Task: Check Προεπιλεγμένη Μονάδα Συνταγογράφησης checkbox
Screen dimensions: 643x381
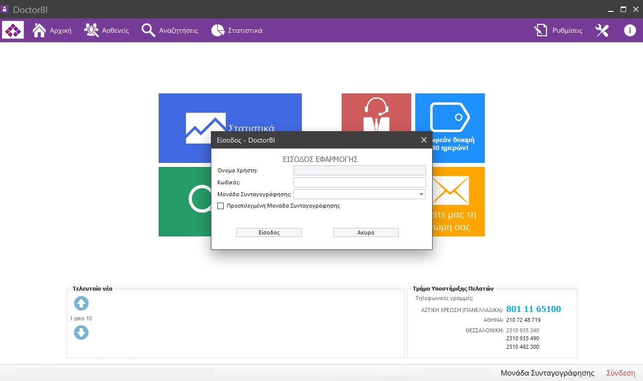Action: click(x=221, y=206)
